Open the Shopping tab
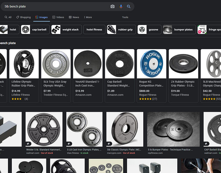Viewport: 221px width, 173px height. point(23,17)
